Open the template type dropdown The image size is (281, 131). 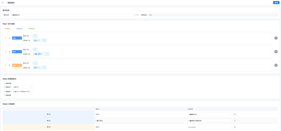(213, 15)
